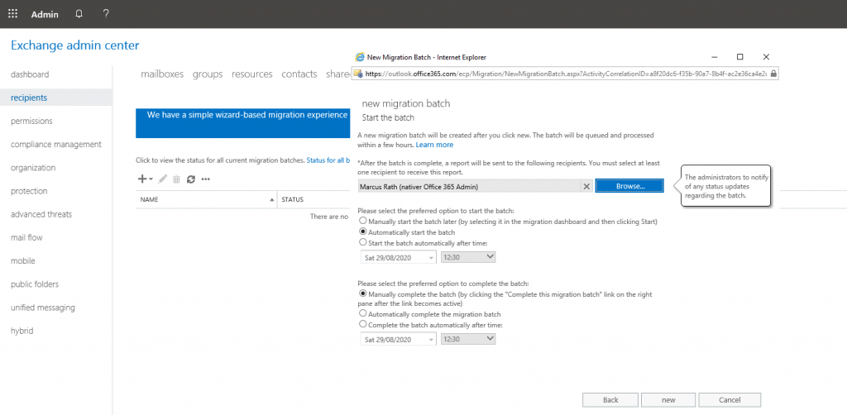Switch to the resources tab
This screenshot has height=415, width=847.
[252, 74]
